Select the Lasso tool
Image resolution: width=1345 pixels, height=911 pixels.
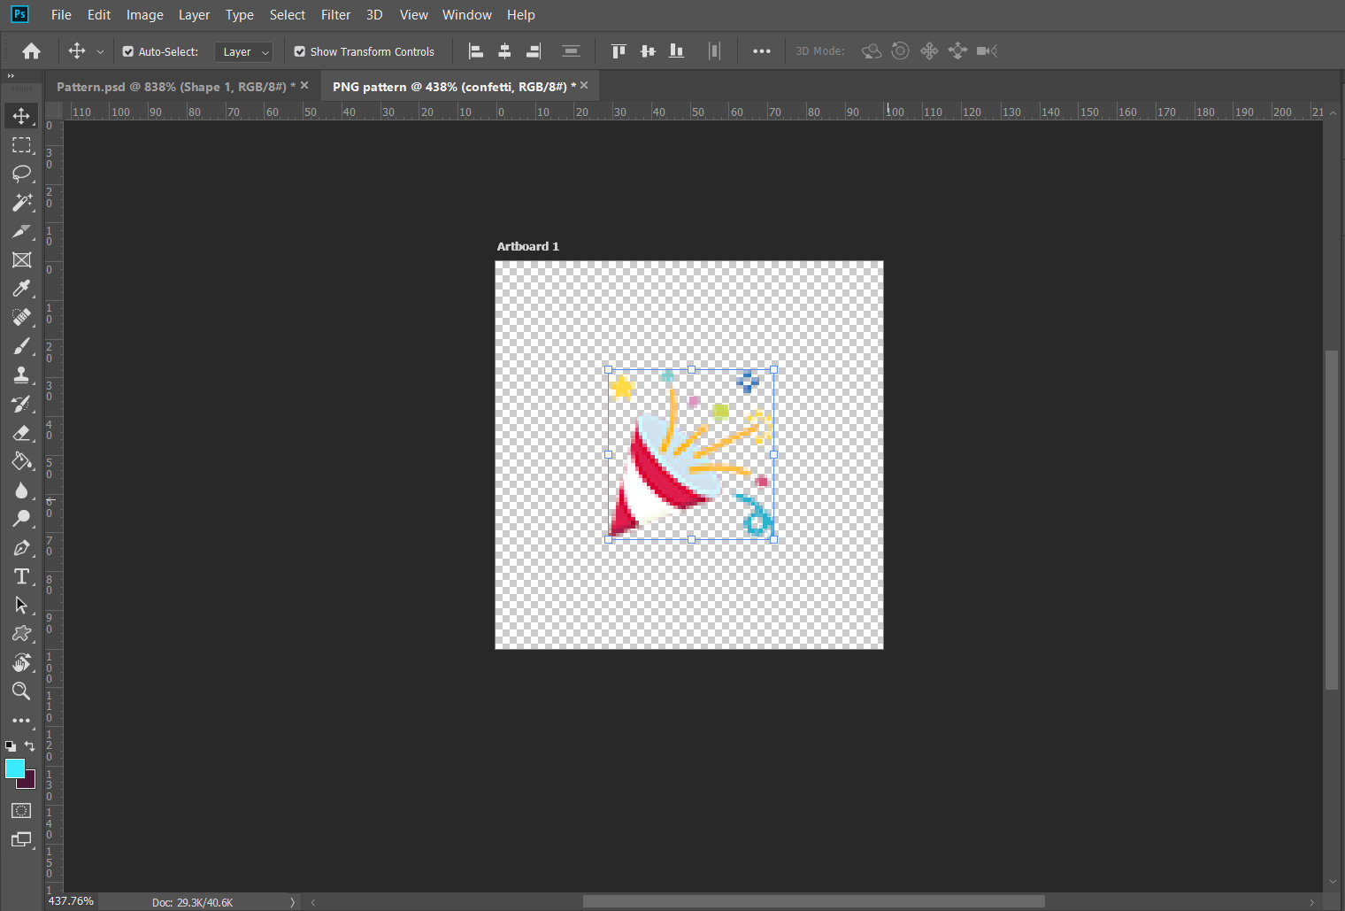(21, 174)
